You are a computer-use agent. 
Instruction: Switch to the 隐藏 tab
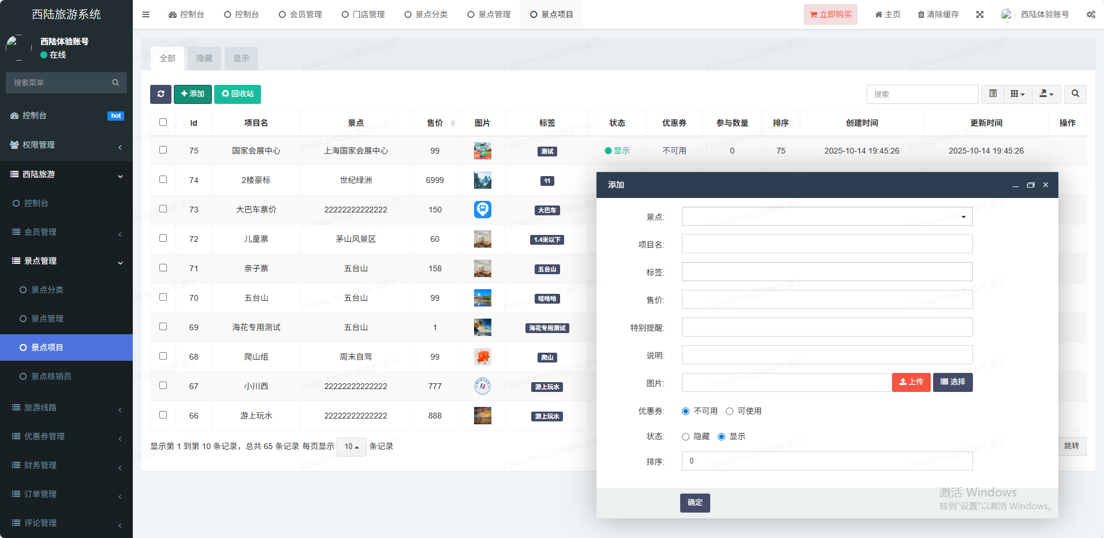(x=204, y=58)
